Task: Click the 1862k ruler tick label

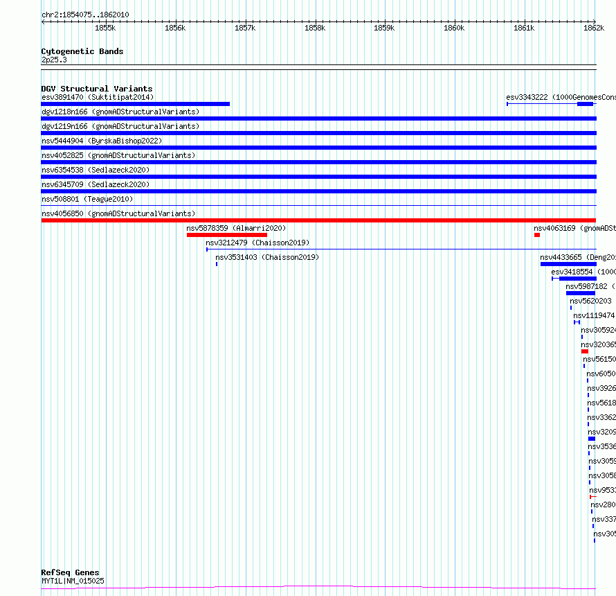Action: 594,28
